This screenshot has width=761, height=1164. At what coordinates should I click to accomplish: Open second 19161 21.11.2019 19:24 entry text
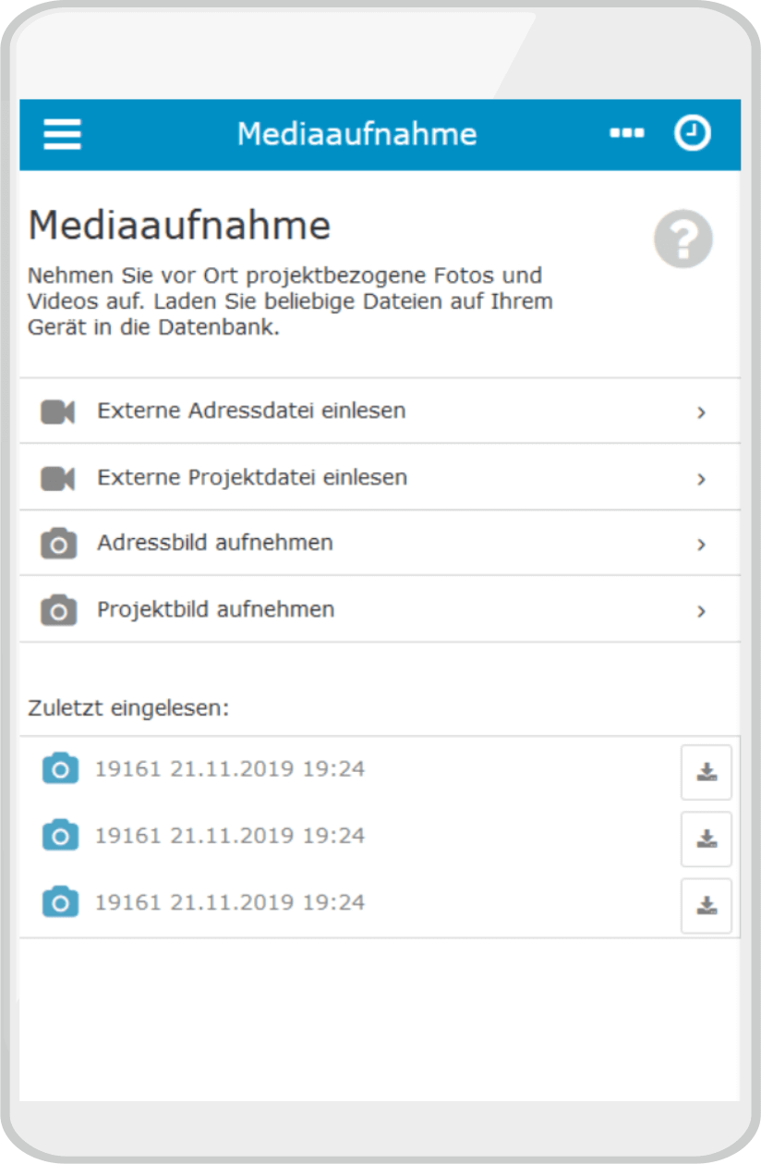(x=230, y=836)
